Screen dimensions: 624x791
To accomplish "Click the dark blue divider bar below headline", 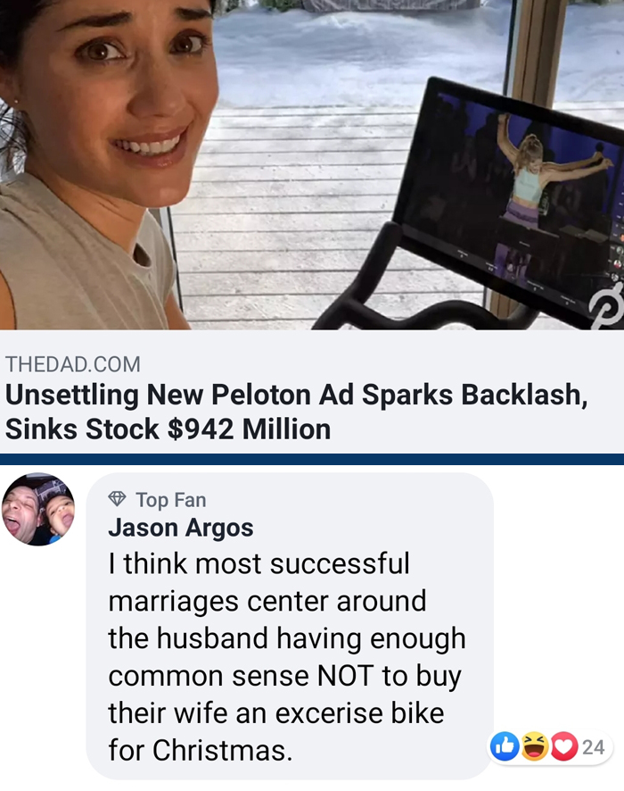I will (312, 459).
